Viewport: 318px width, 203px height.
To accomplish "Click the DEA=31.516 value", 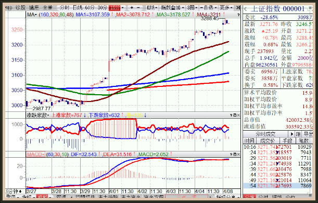I will point(118,154).
